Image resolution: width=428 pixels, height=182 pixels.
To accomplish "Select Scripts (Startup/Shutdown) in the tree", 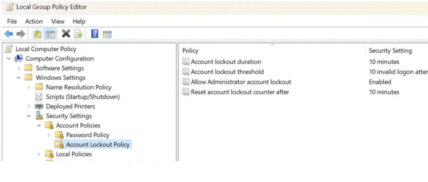I will point(82,97).
